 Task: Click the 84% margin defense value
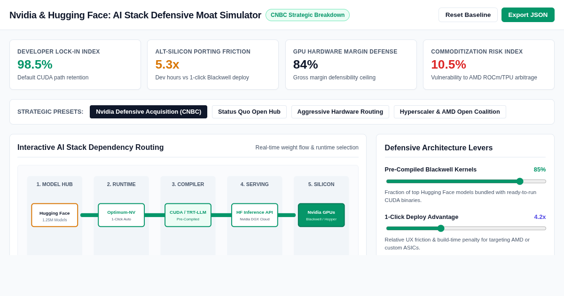point(305,64)
